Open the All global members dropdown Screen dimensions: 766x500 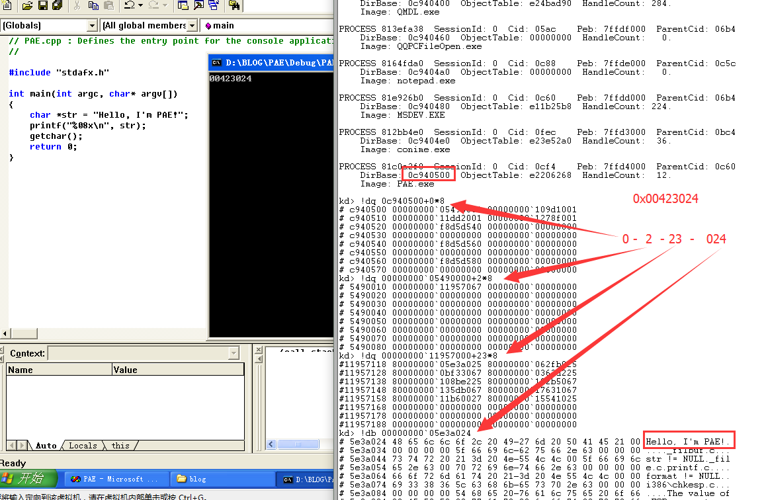pyautogui.click(x=192, y=25)
